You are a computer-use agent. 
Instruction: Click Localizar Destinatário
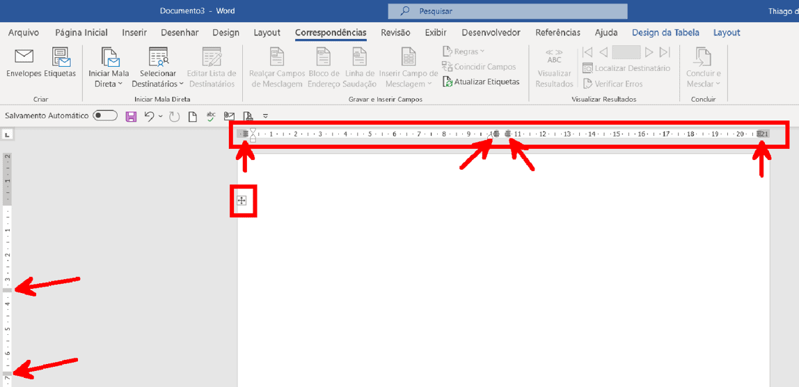point(626,68)
